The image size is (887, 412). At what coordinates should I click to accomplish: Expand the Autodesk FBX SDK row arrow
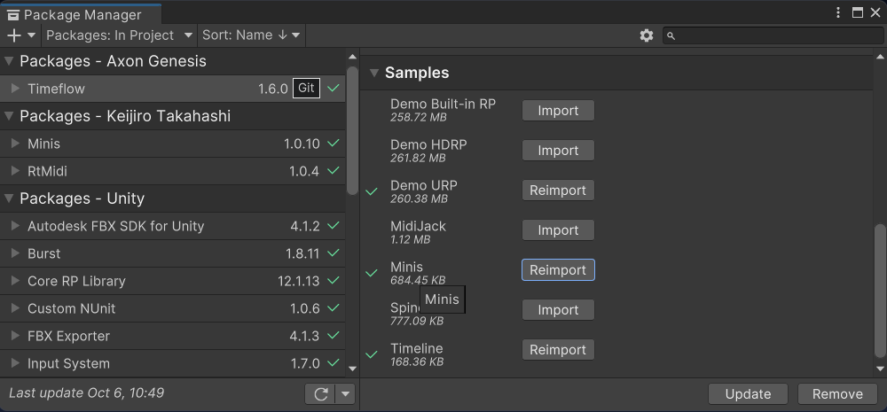point(16,226)
